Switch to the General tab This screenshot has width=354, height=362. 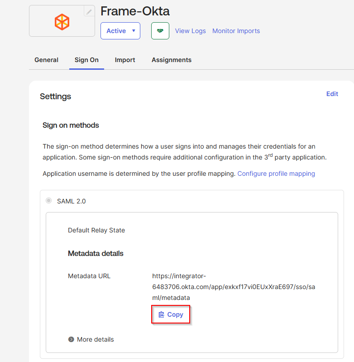pyautogui.click(x=46, y=60)
